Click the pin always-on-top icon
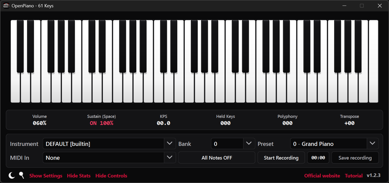 click(x=21, y=175)
